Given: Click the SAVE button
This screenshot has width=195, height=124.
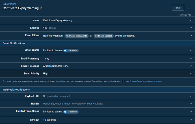Looking at the screenshot, I should [x=178, y=8].
